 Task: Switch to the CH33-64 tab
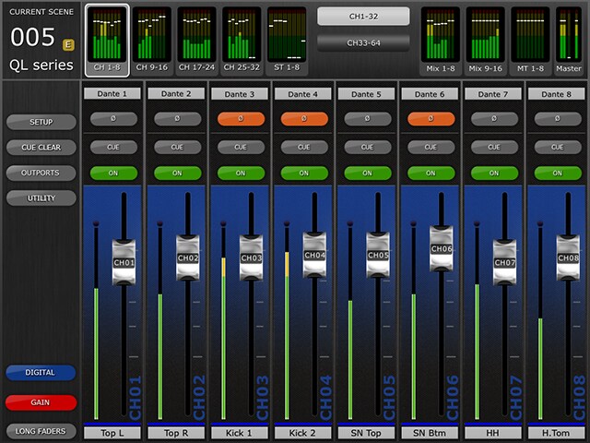[364, 42]
